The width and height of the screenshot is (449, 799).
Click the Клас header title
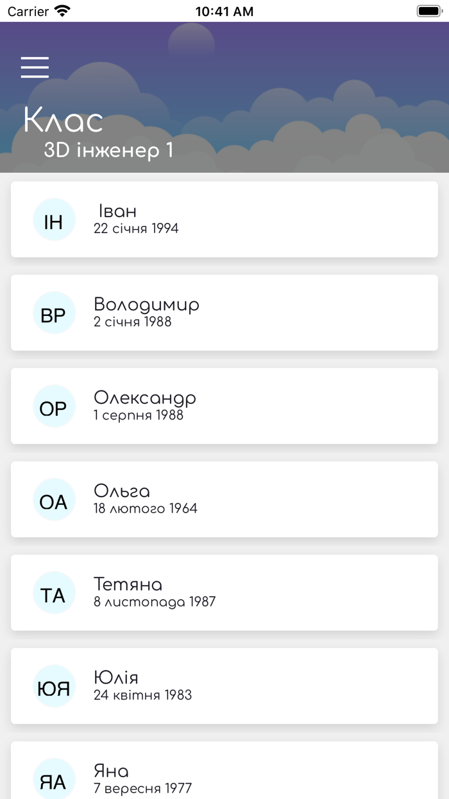pyautogui.click(x=63, y=120)
